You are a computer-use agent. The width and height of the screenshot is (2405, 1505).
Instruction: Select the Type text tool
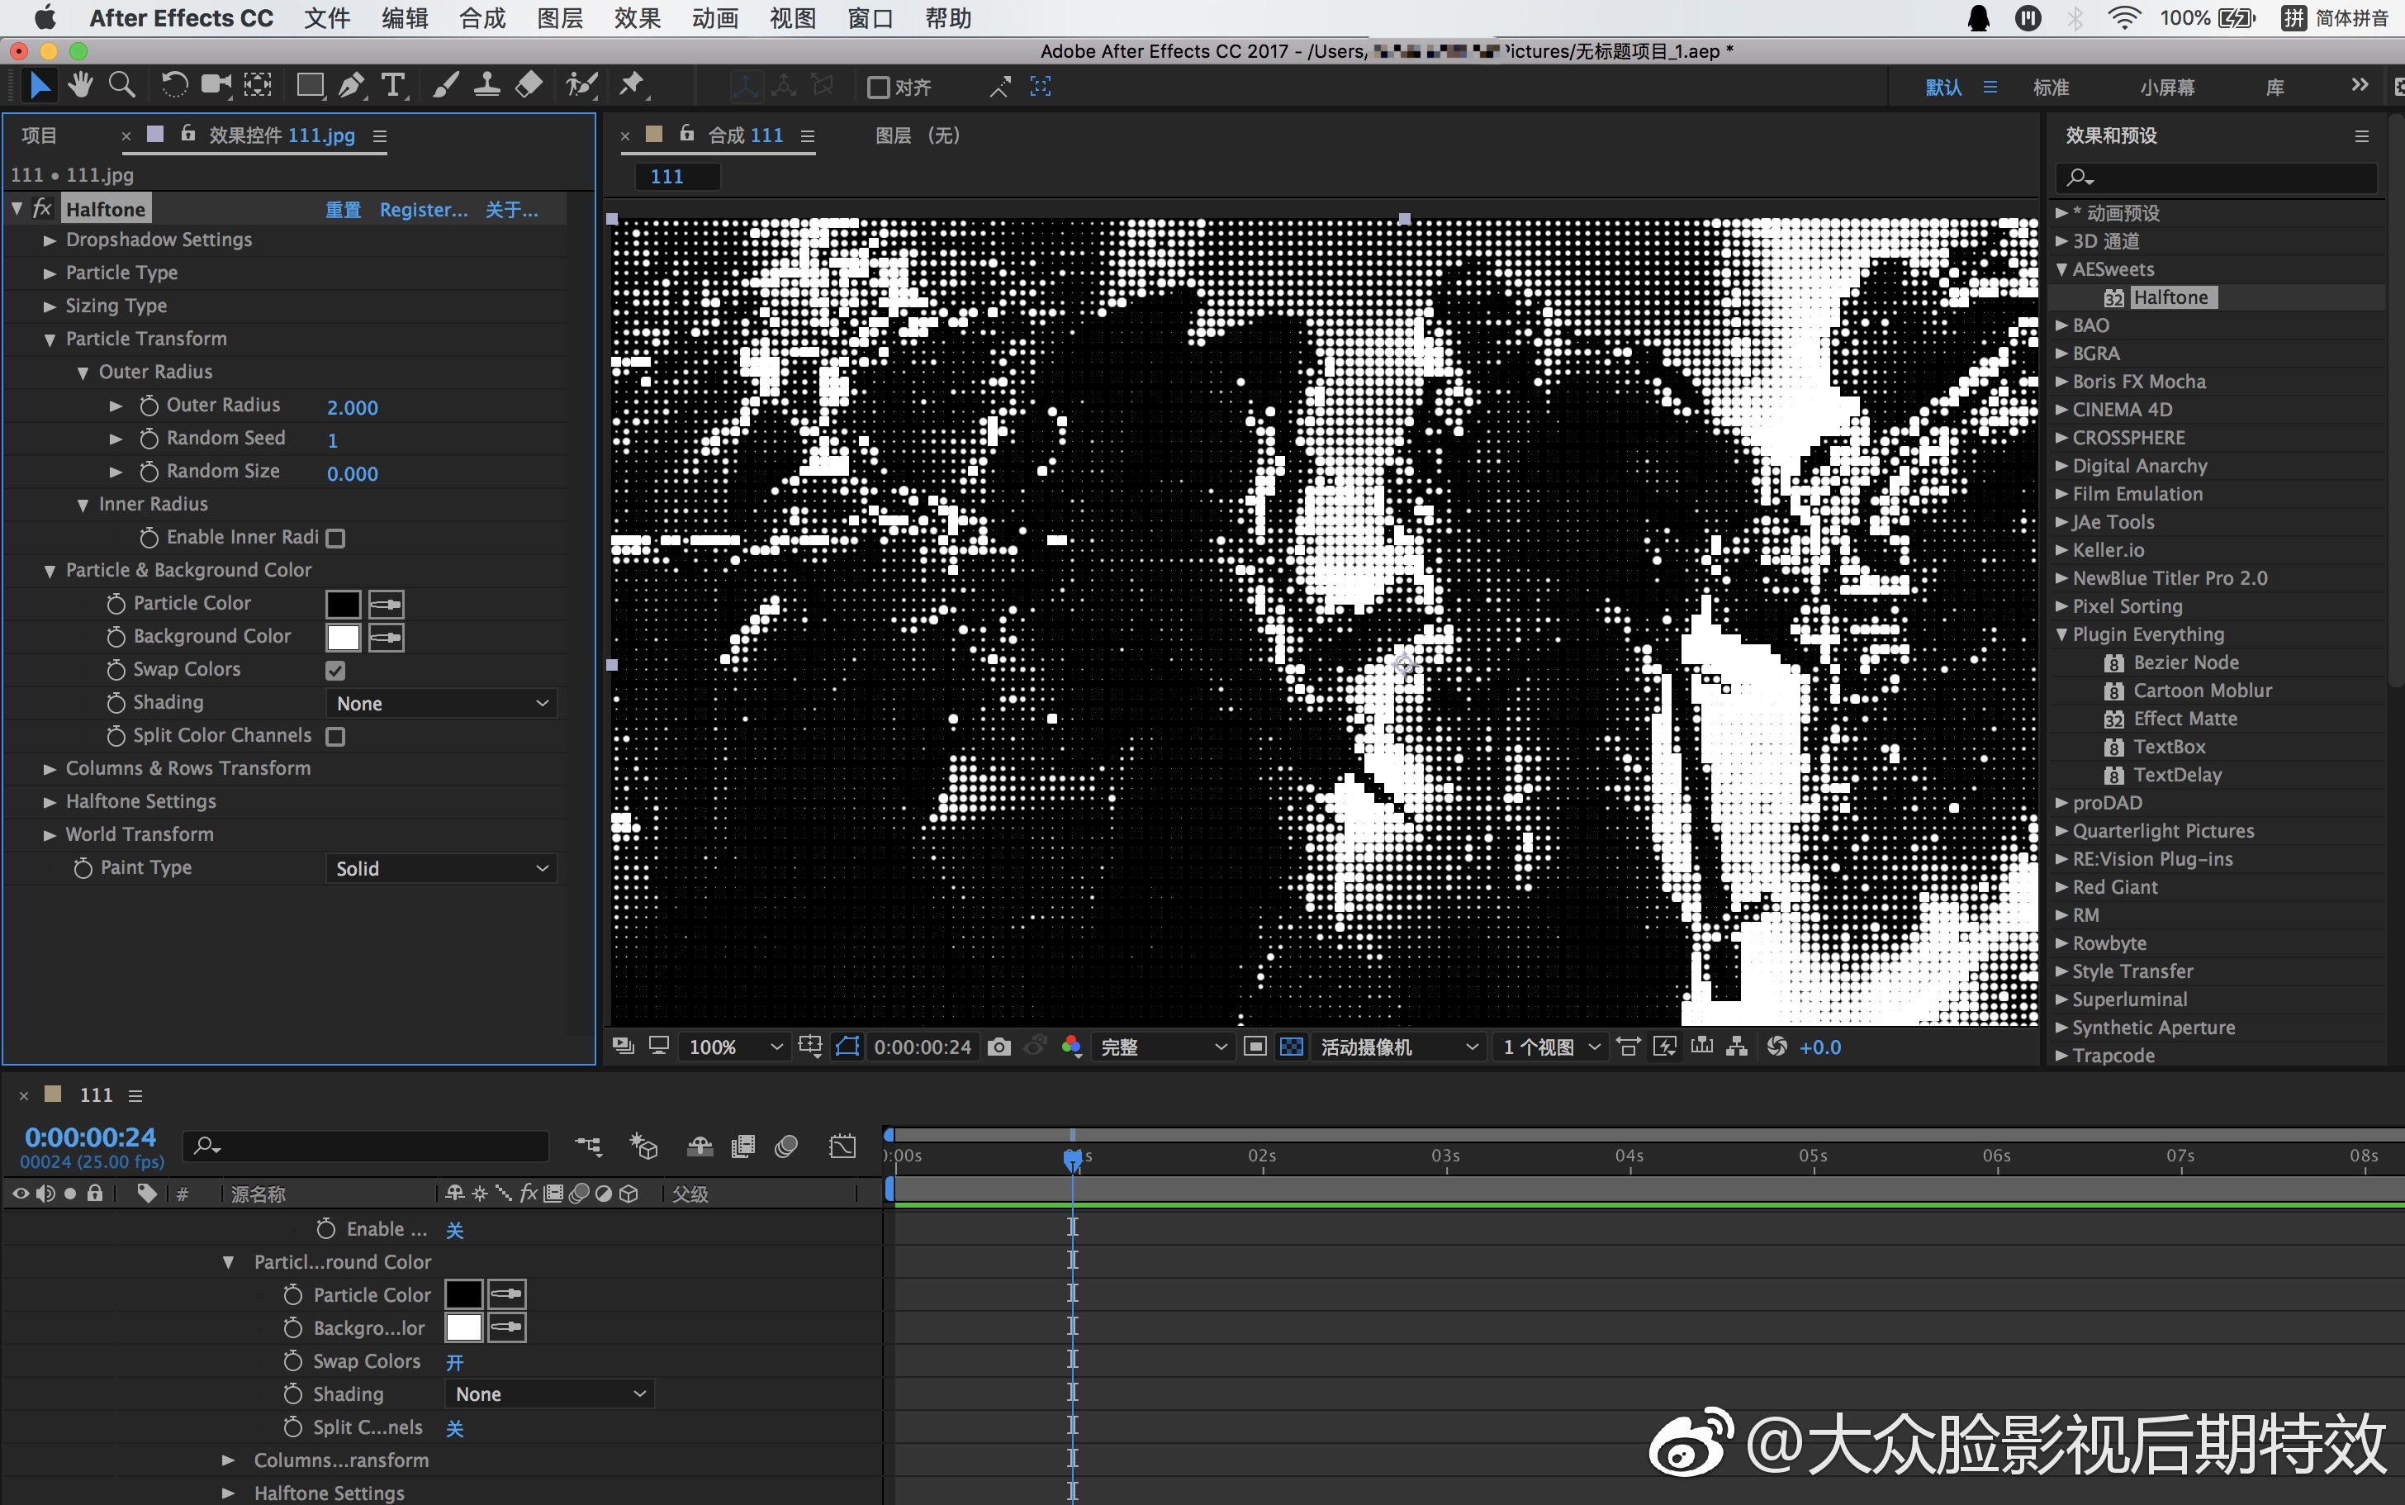(393, 86)
